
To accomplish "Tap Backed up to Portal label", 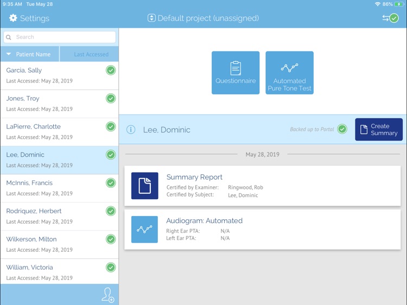I will click(312, 129).
